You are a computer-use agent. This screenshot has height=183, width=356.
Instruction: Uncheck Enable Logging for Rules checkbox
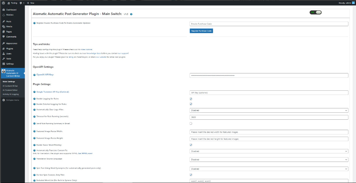(x=191, y=99)
